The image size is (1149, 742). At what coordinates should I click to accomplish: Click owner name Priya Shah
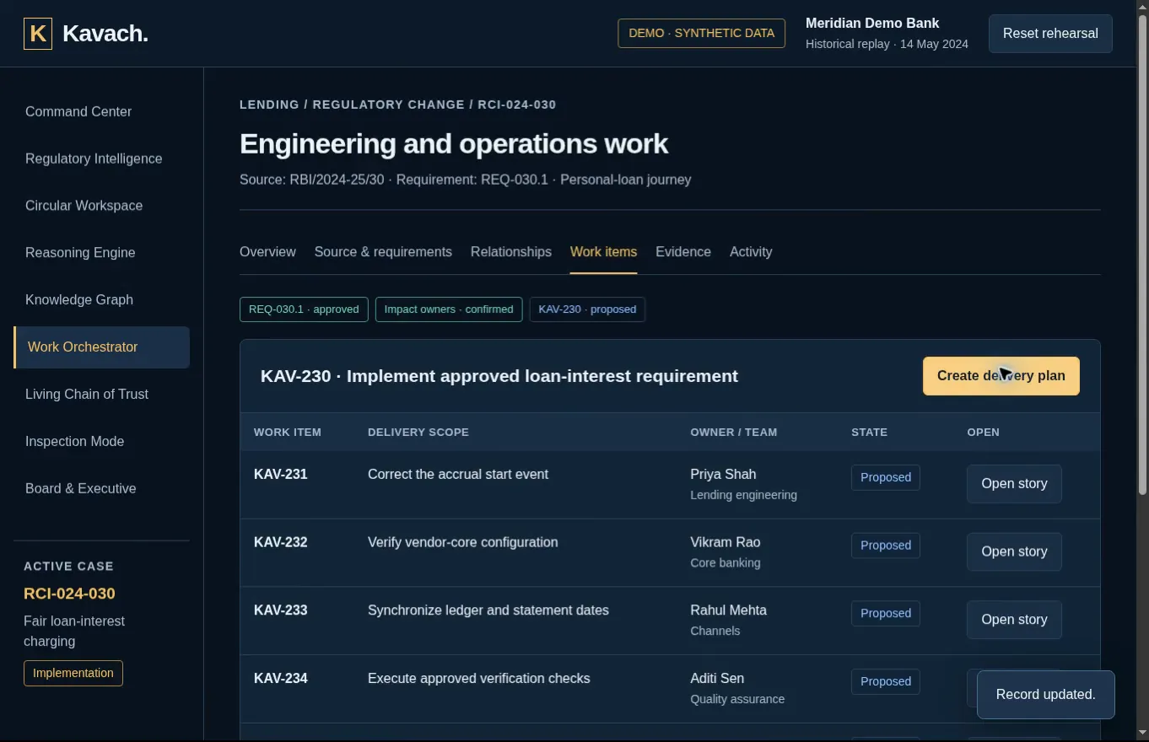click(723, 475)
